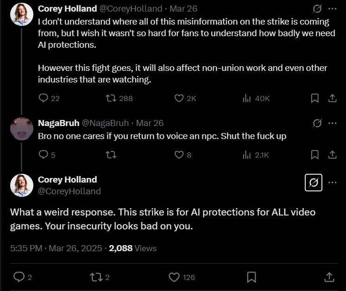
Task: Bookmark the main tweet at bottom
Action: (x=252, y=277)
